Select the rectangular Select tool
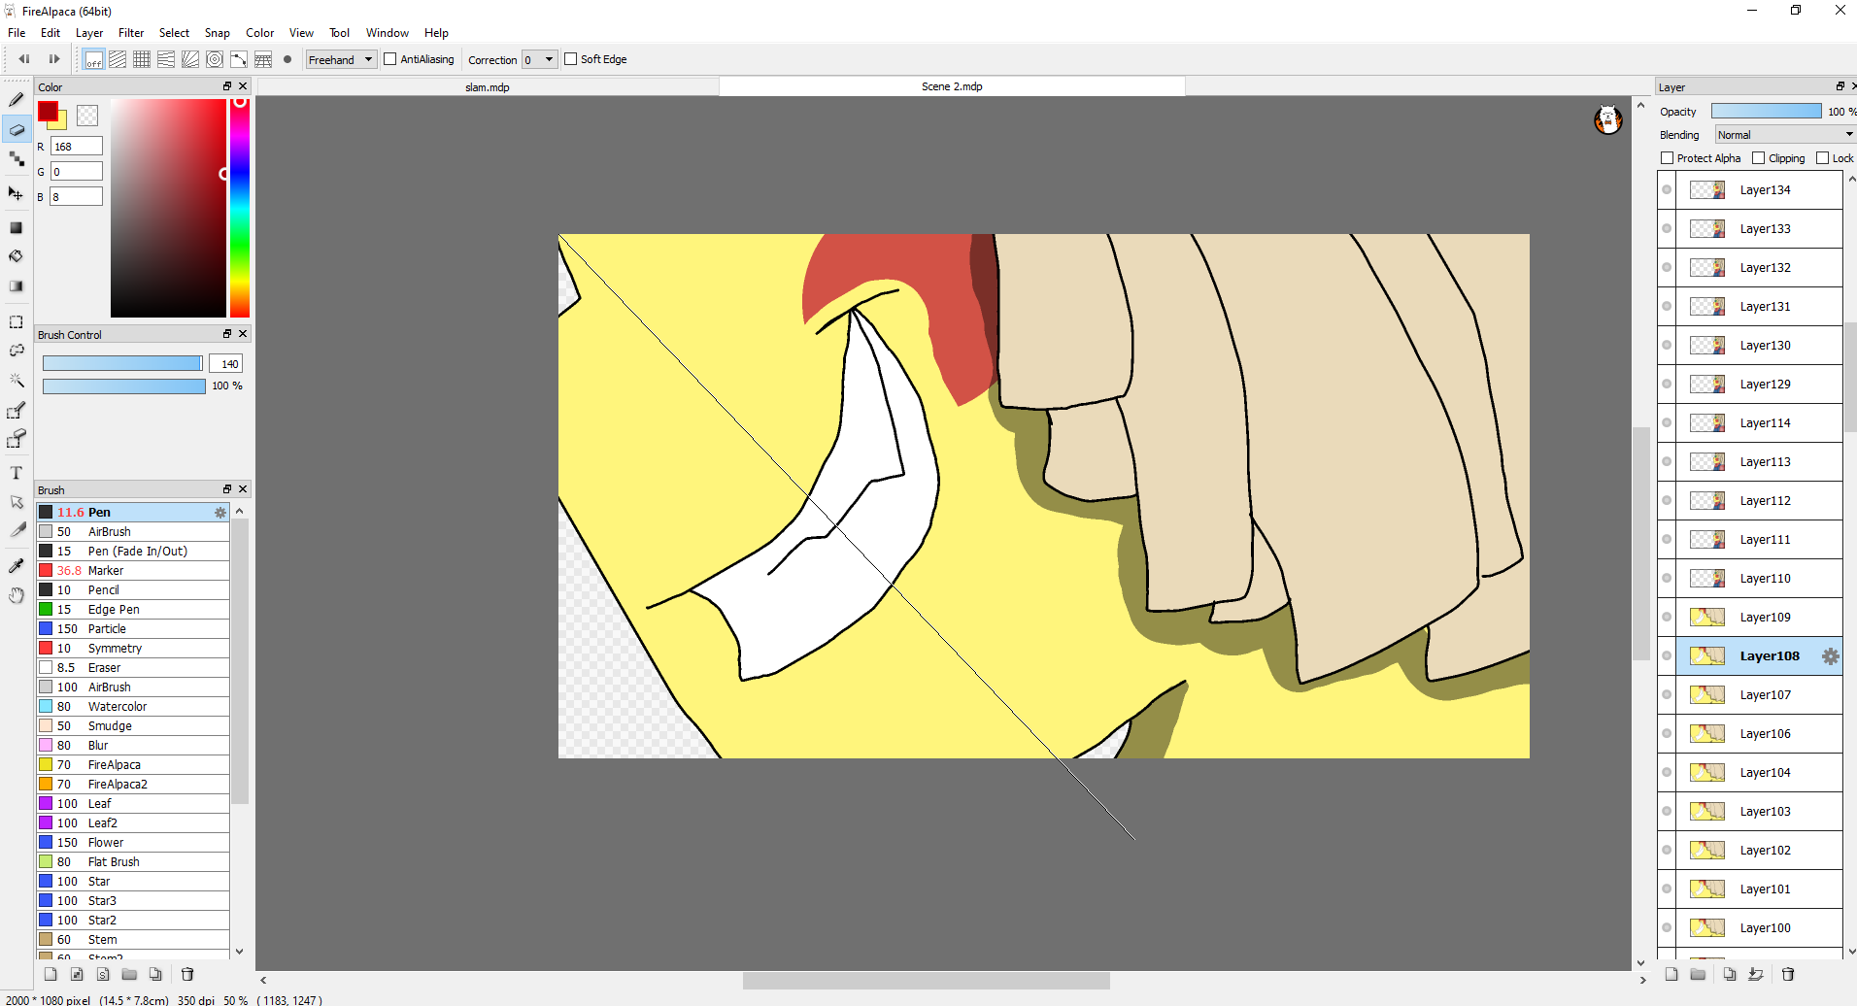This screenshot has width=1857, height=1006. point(17,321)
